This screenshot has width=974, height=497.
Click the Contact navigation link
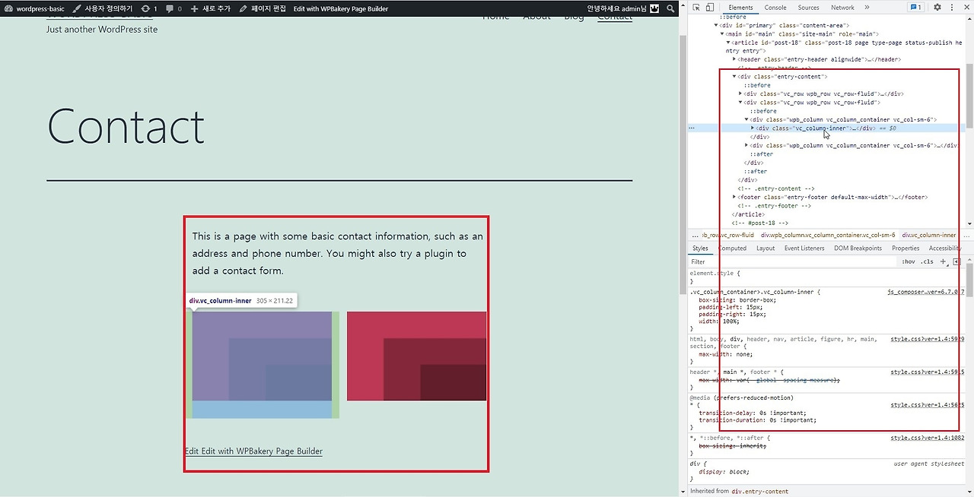coord(615,17)
